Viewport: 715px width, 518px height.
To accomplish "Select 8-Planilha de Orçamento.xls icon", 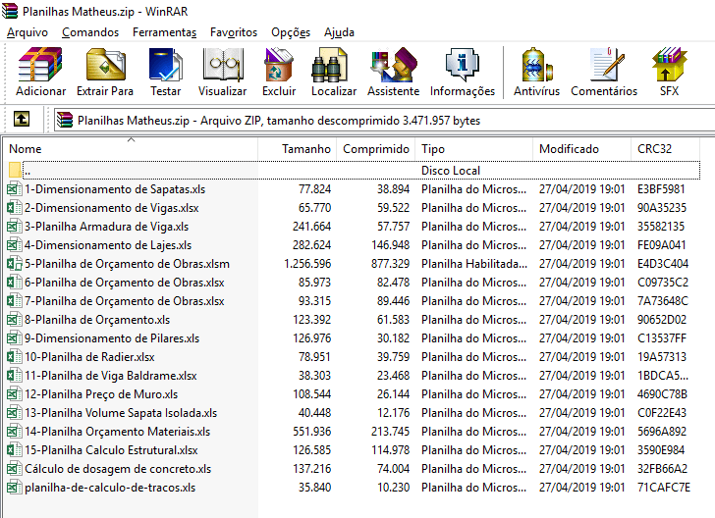I will [15, 320].
